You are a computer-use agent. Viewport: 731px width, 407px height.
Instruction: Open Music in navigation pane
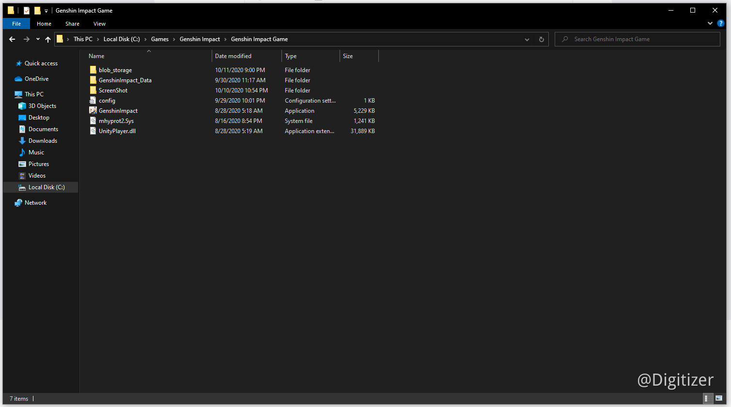(36, 152)
